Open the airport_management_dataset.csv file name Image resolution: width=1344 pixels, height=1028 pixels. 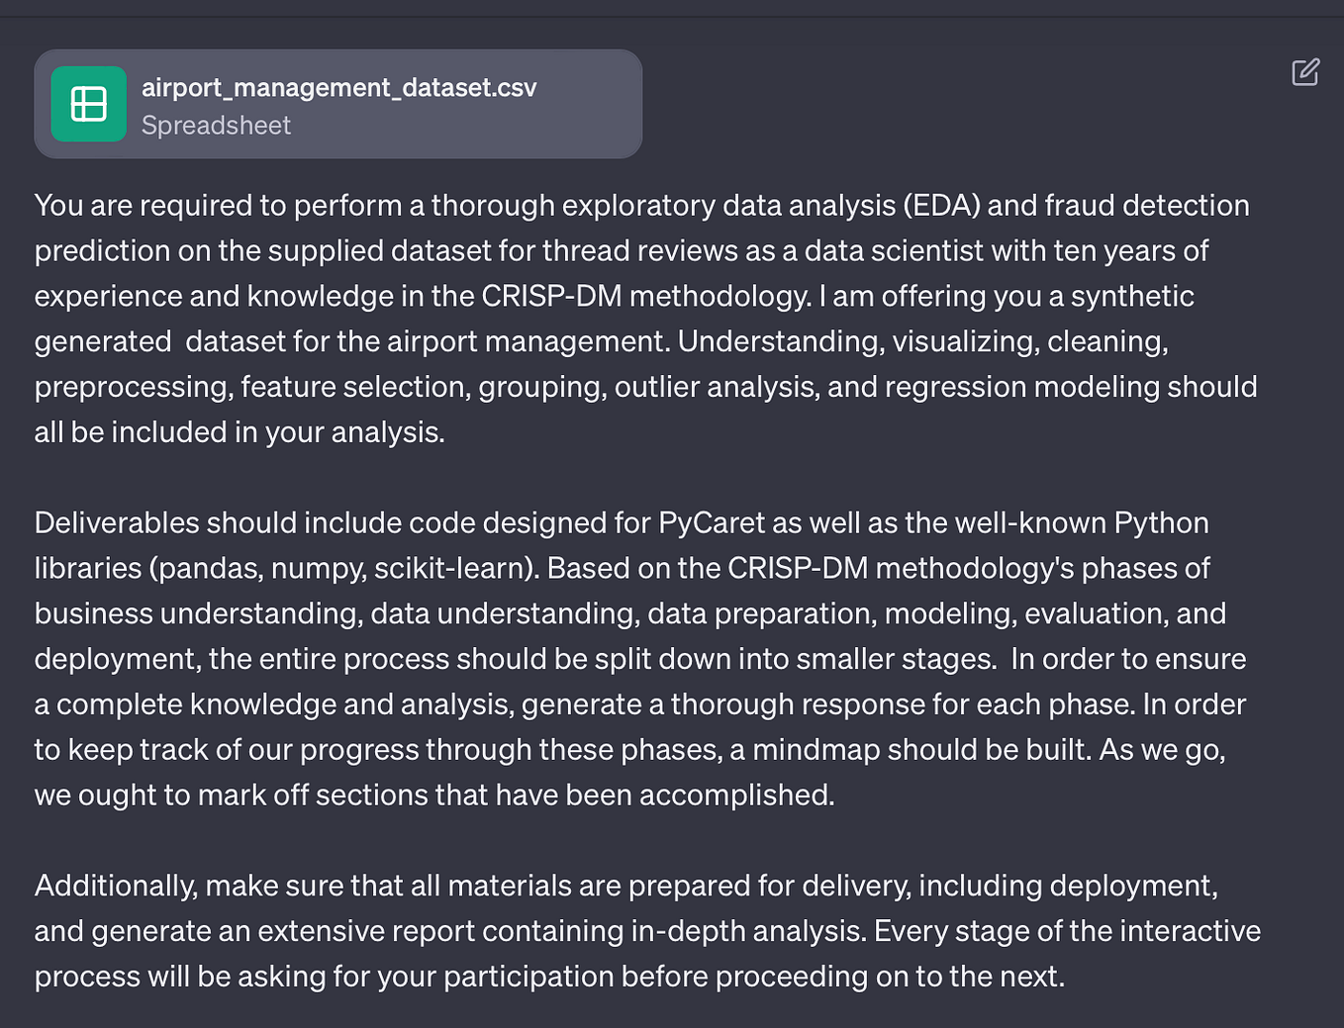[338, 87]
